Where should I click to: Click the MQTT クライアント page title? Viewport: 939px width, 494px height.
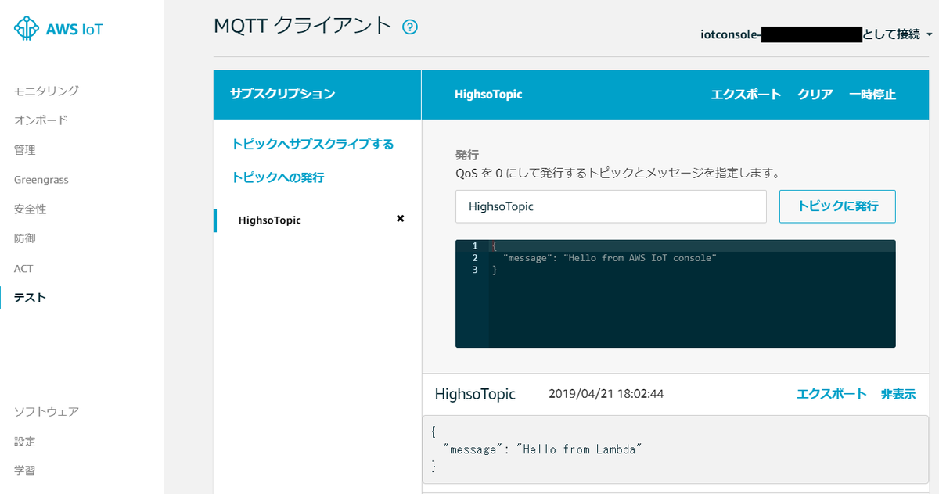(x=302, y=26)
